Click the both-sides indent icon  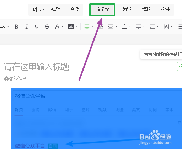coord(111,27)
